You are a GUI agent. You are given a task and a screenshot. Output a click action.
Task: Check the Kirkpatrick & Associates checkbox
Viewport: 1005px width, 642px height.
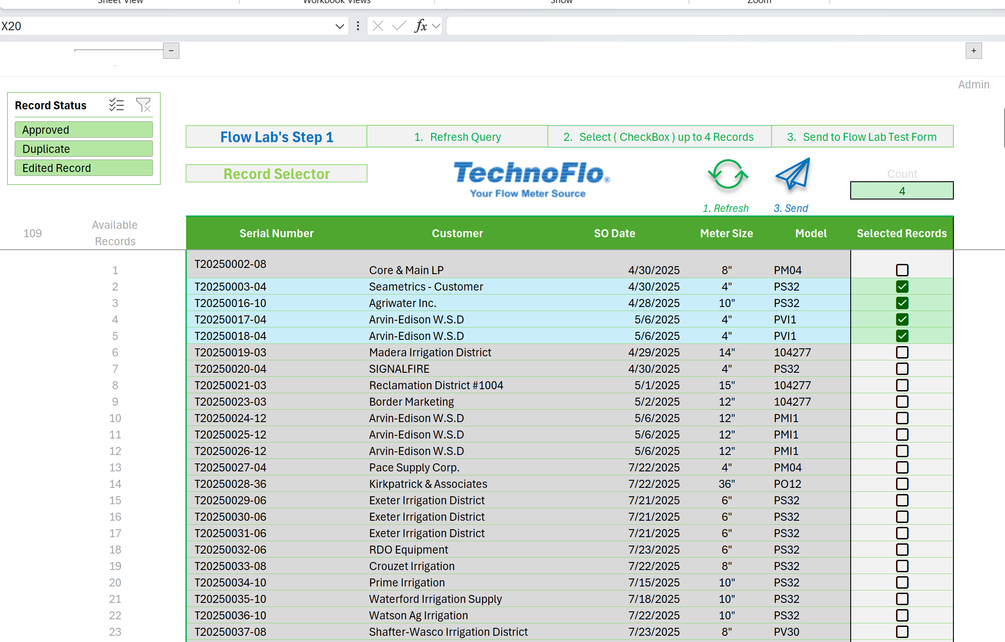(902, 484)
